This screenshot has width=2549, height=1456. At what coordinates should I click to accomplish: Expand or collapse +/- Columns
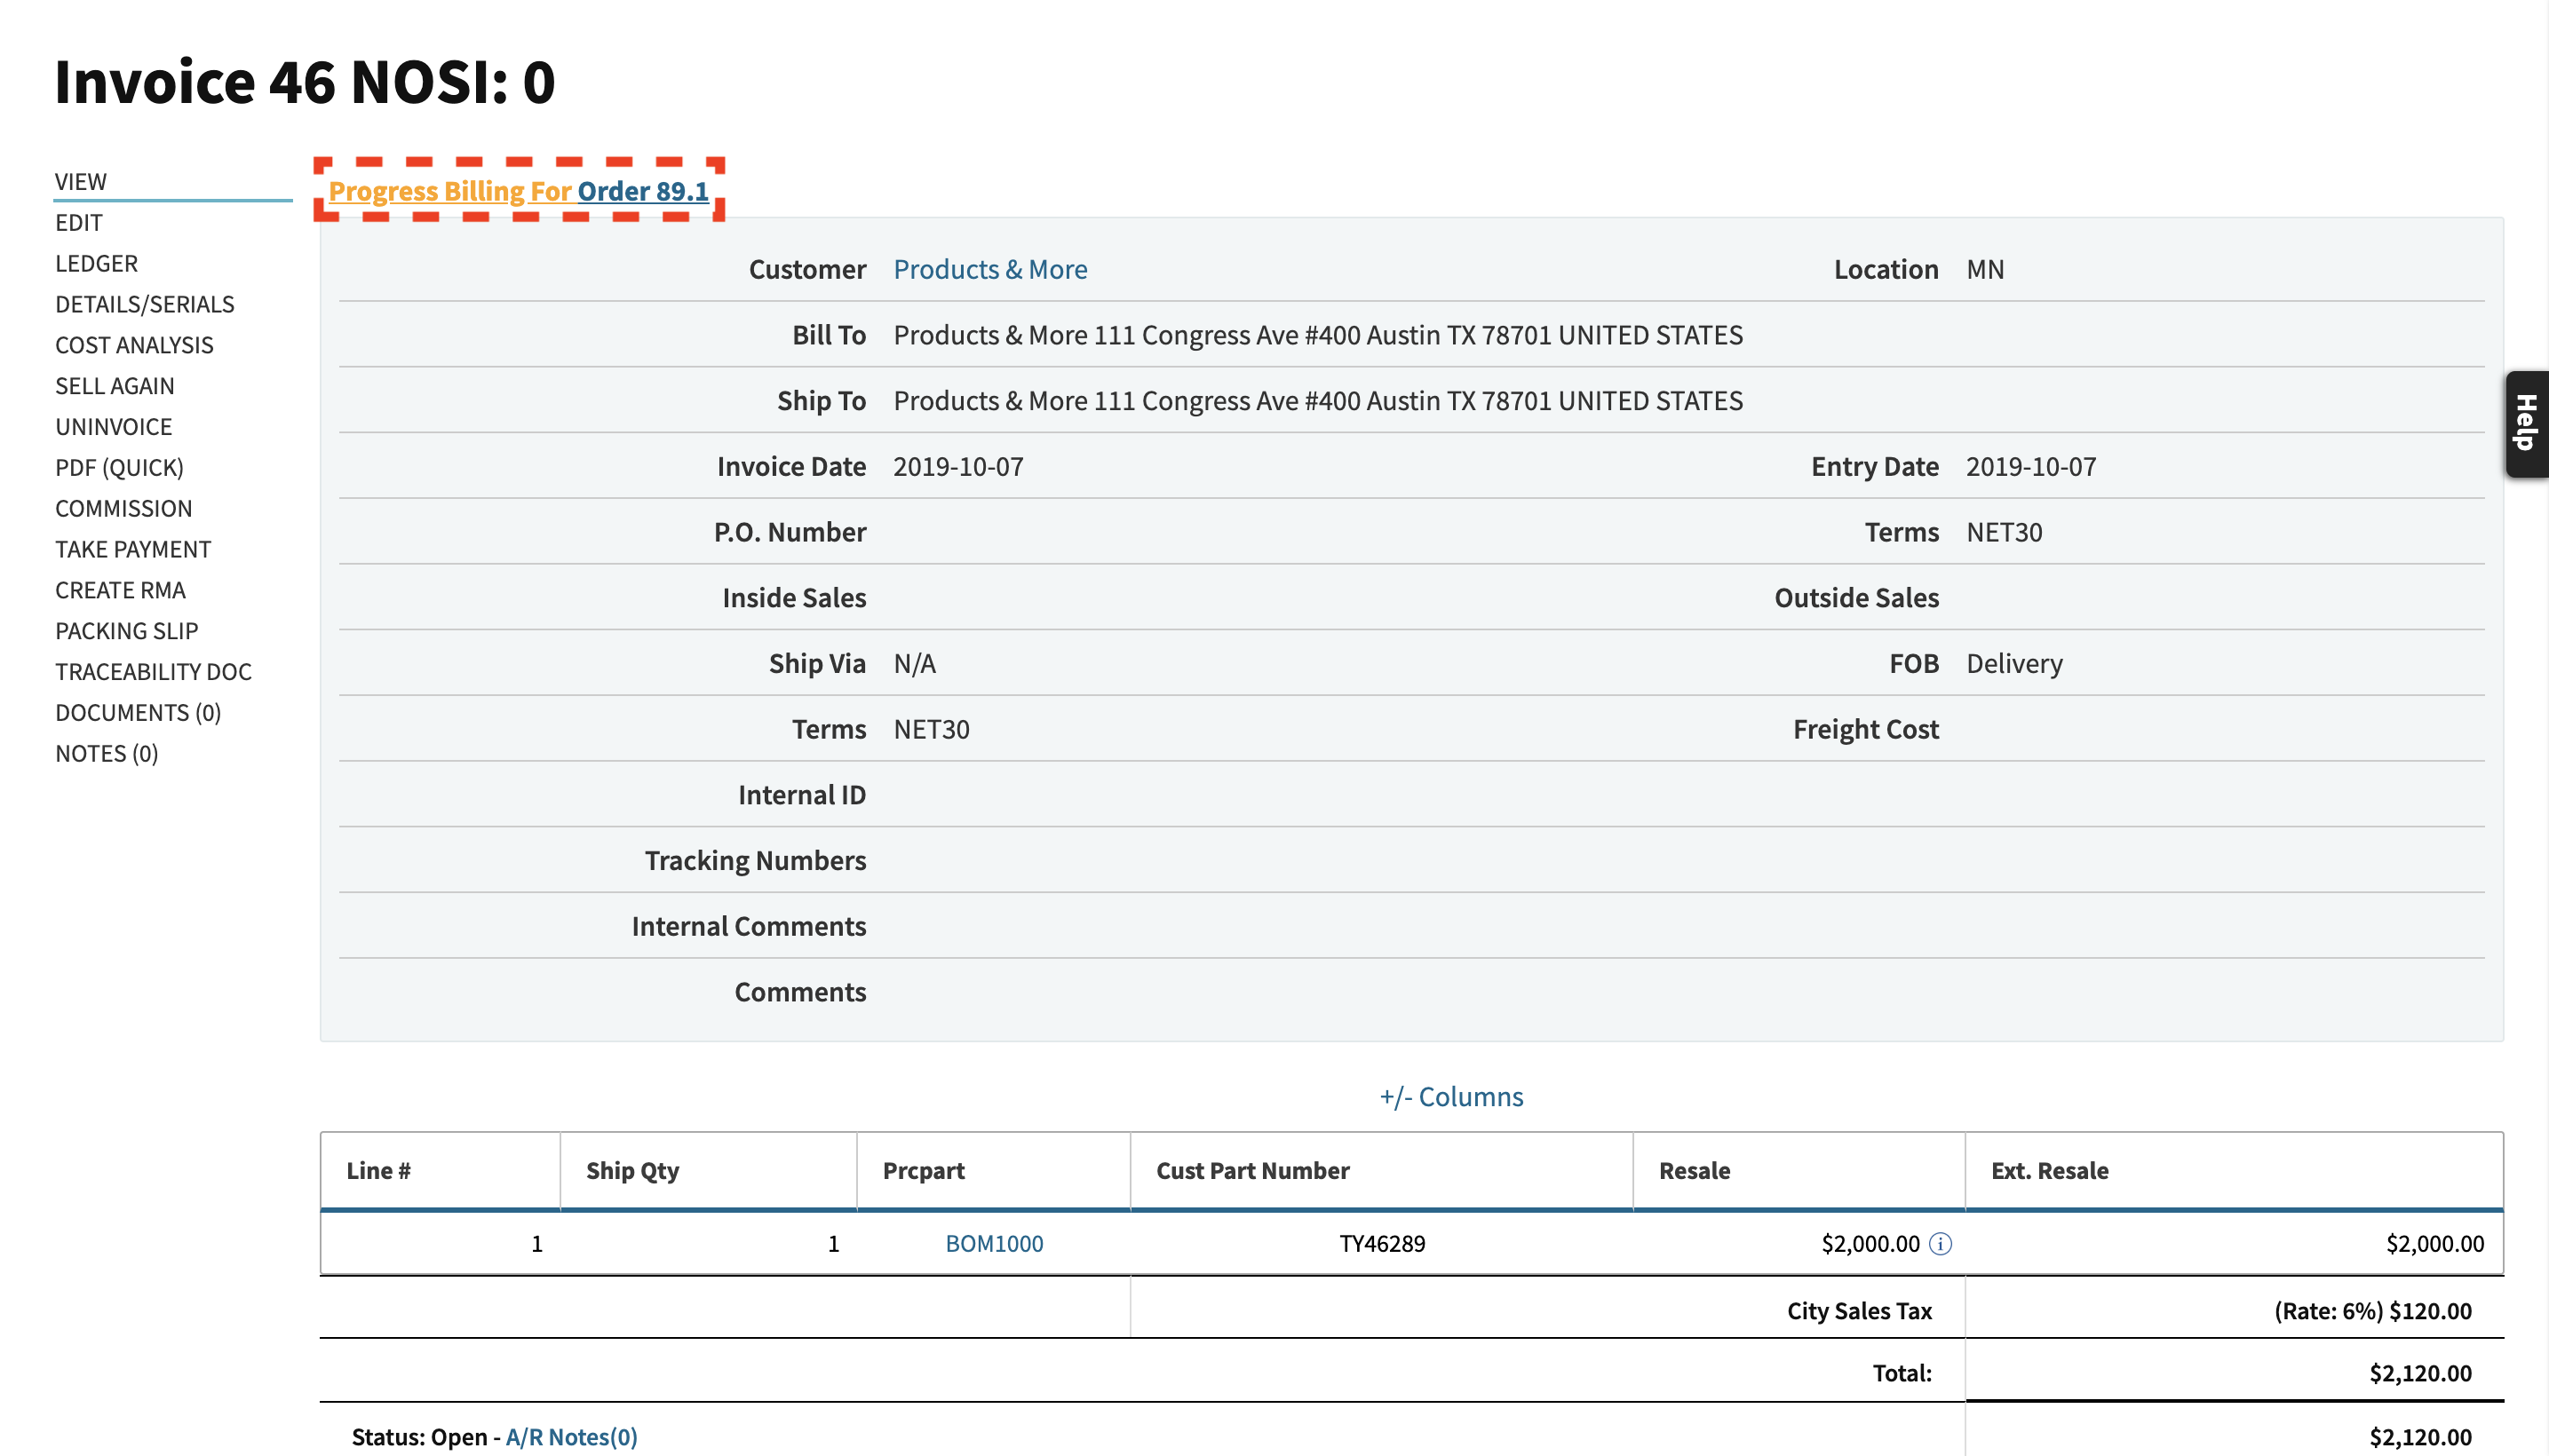(x=1448, y=1096)
